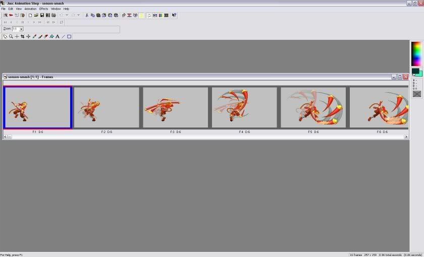Click the filmstrip icon before Help

(166, 16)
